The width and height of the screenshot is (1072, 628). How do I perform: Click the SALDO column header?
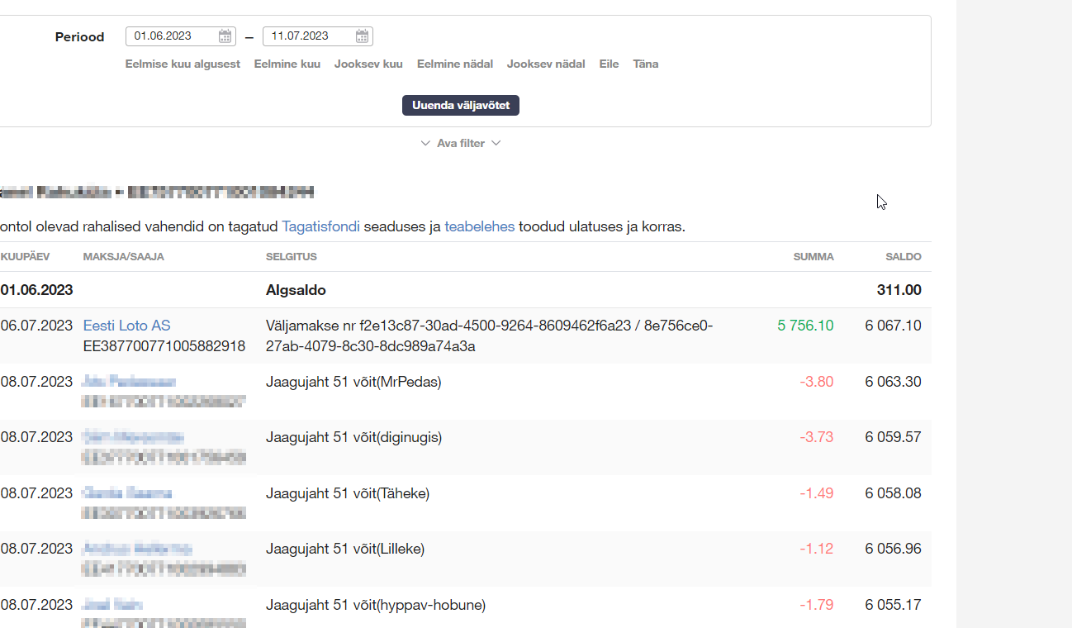(903, 257)
